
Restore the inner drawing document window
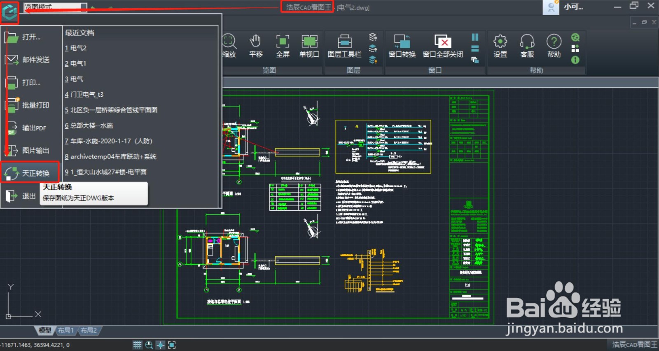644,22
